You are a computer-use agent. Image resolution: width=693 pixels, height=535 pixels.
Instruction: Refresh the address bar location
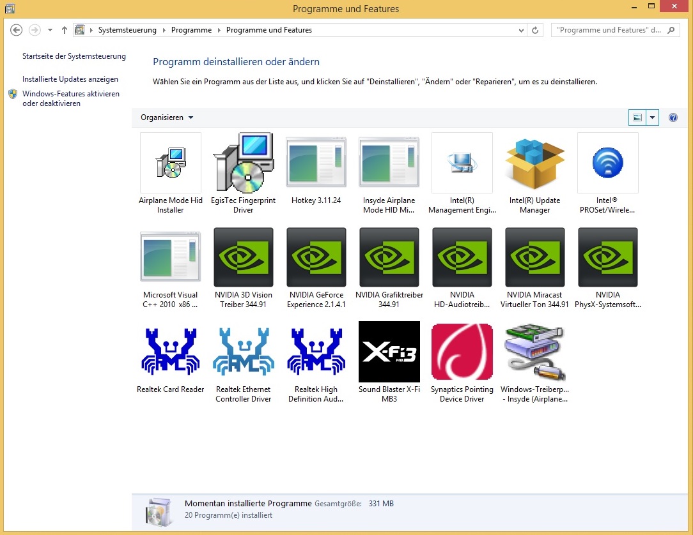(x=535, y=30)
